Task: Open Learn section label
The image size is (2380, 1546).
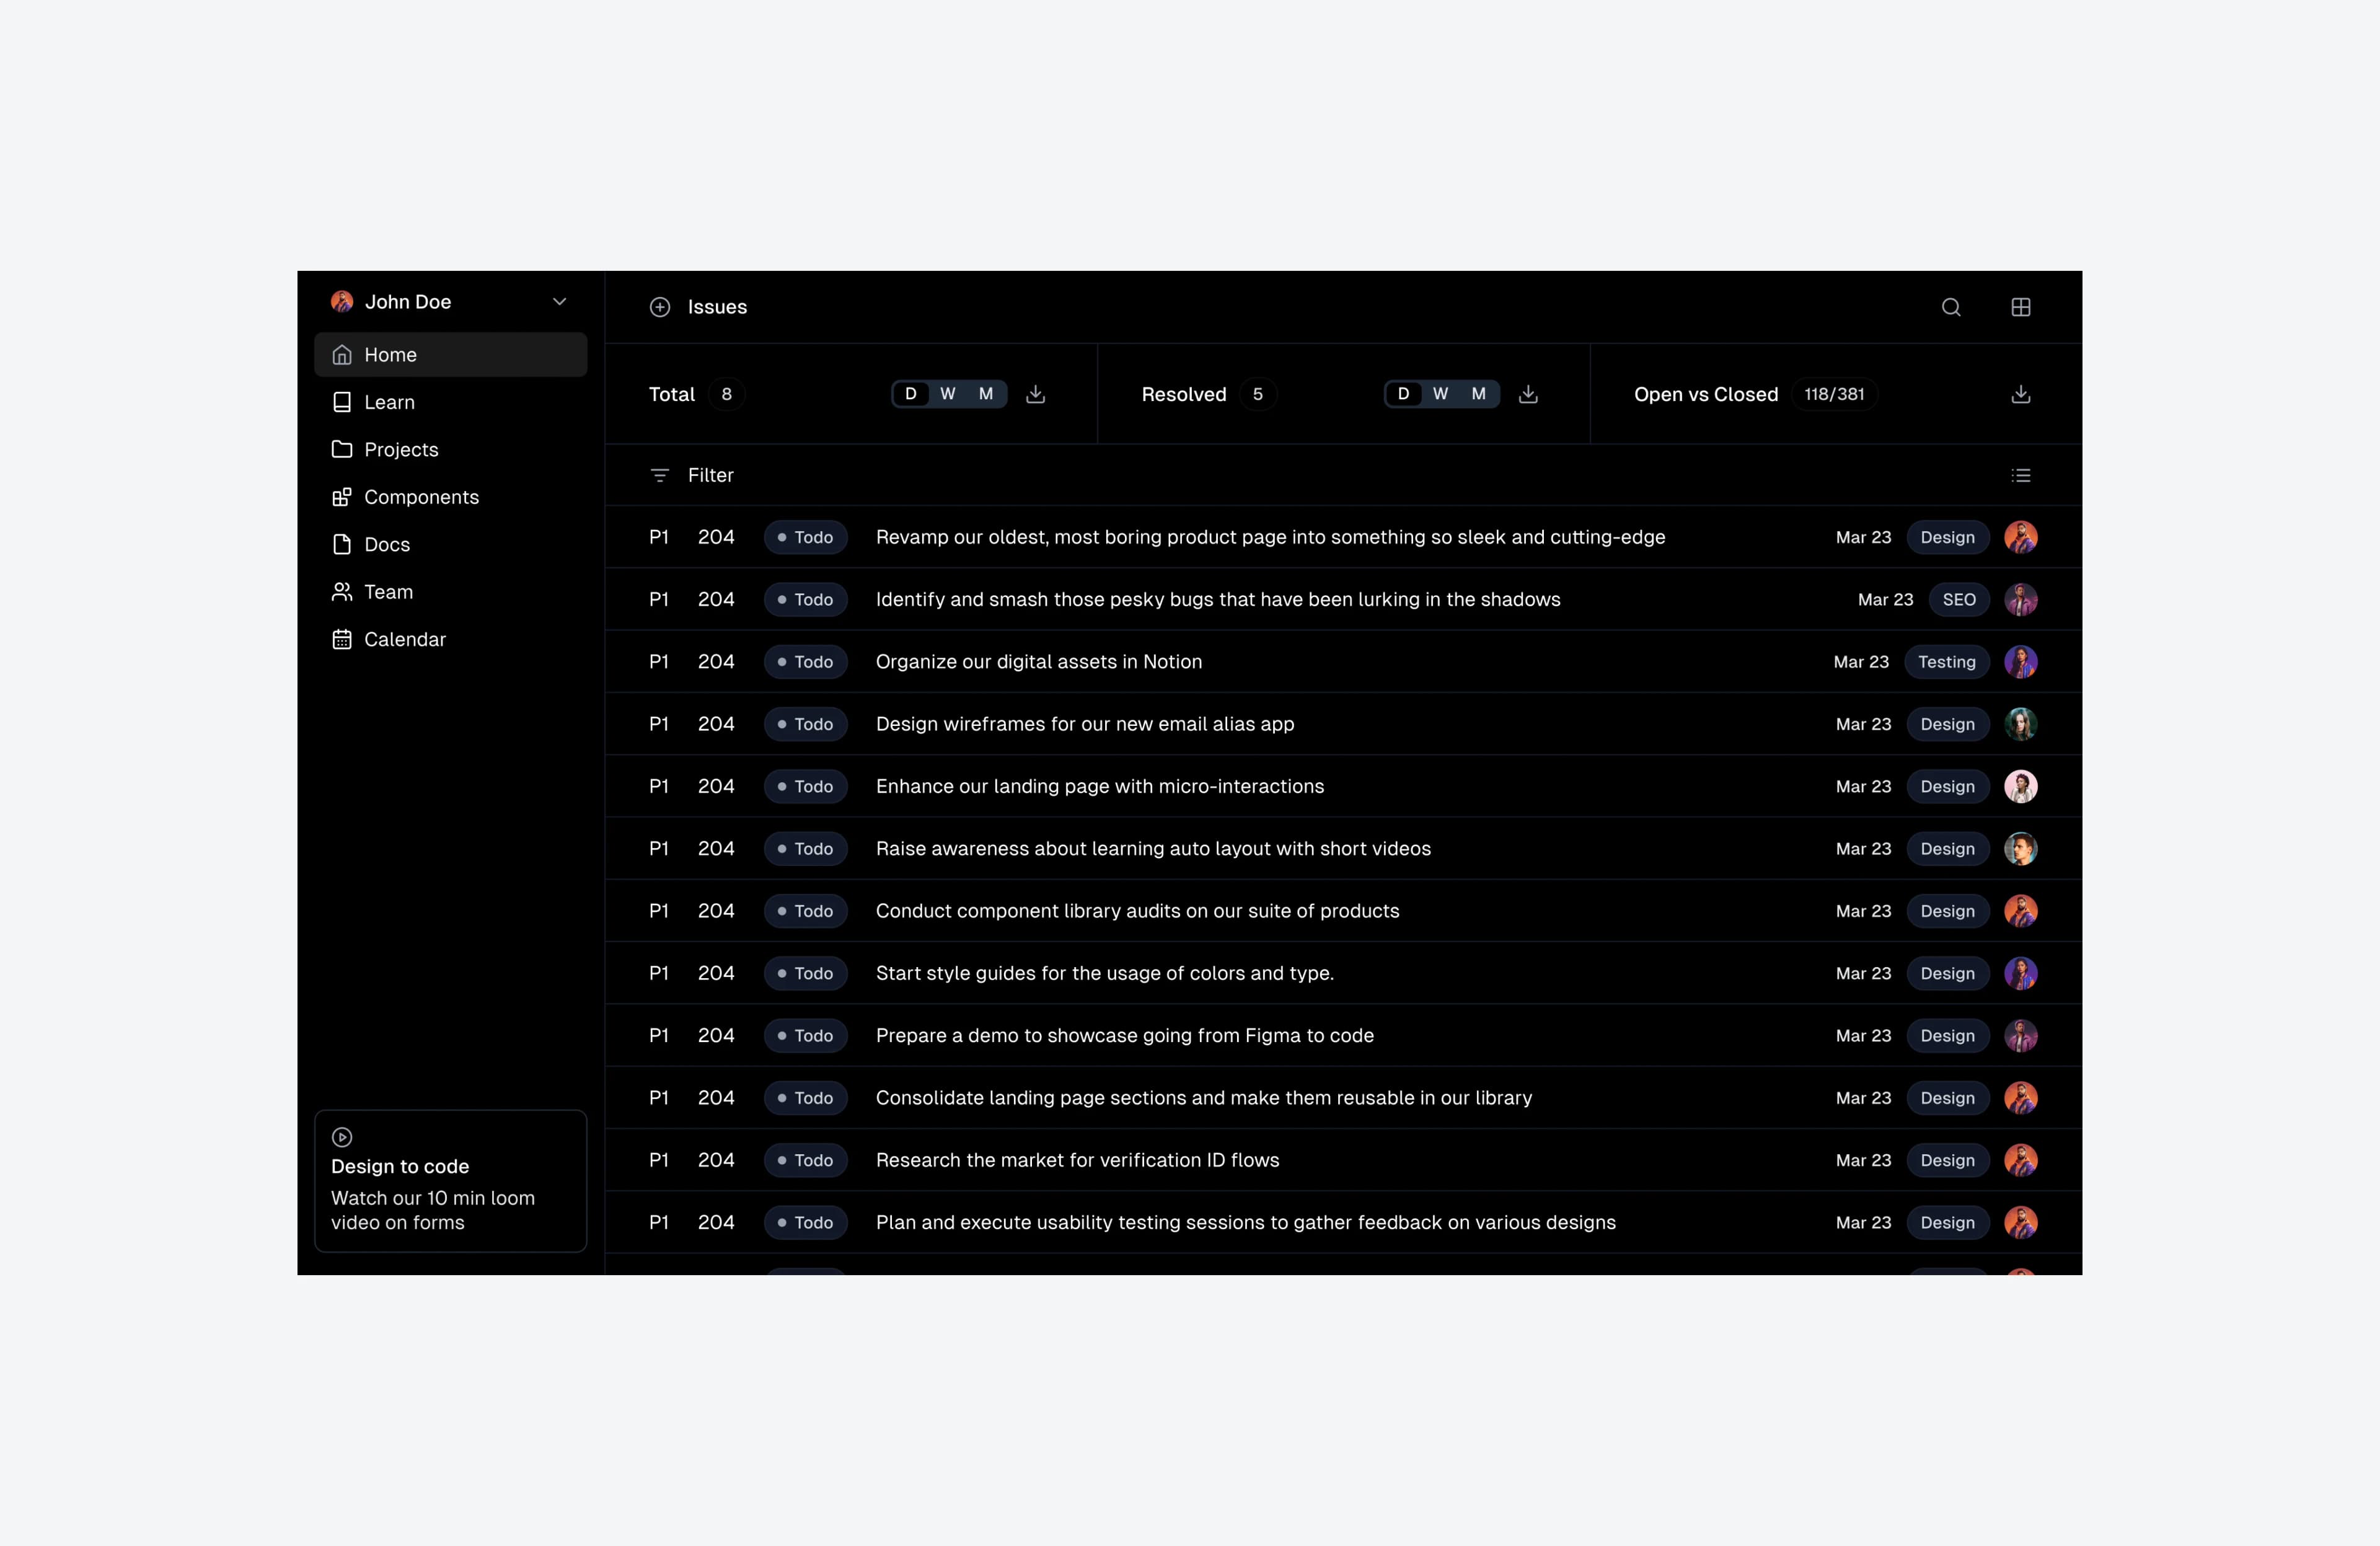Action: point(390,402)
